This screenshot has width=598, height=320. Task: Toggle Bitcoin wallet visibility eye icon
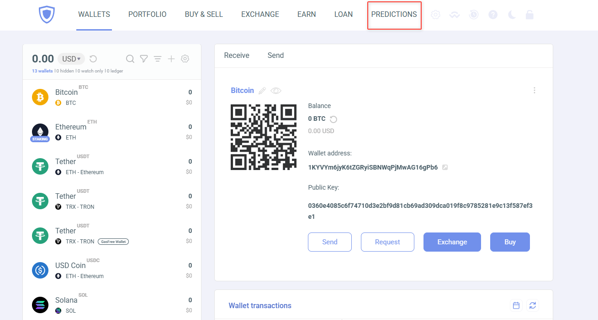pos(275,91)
